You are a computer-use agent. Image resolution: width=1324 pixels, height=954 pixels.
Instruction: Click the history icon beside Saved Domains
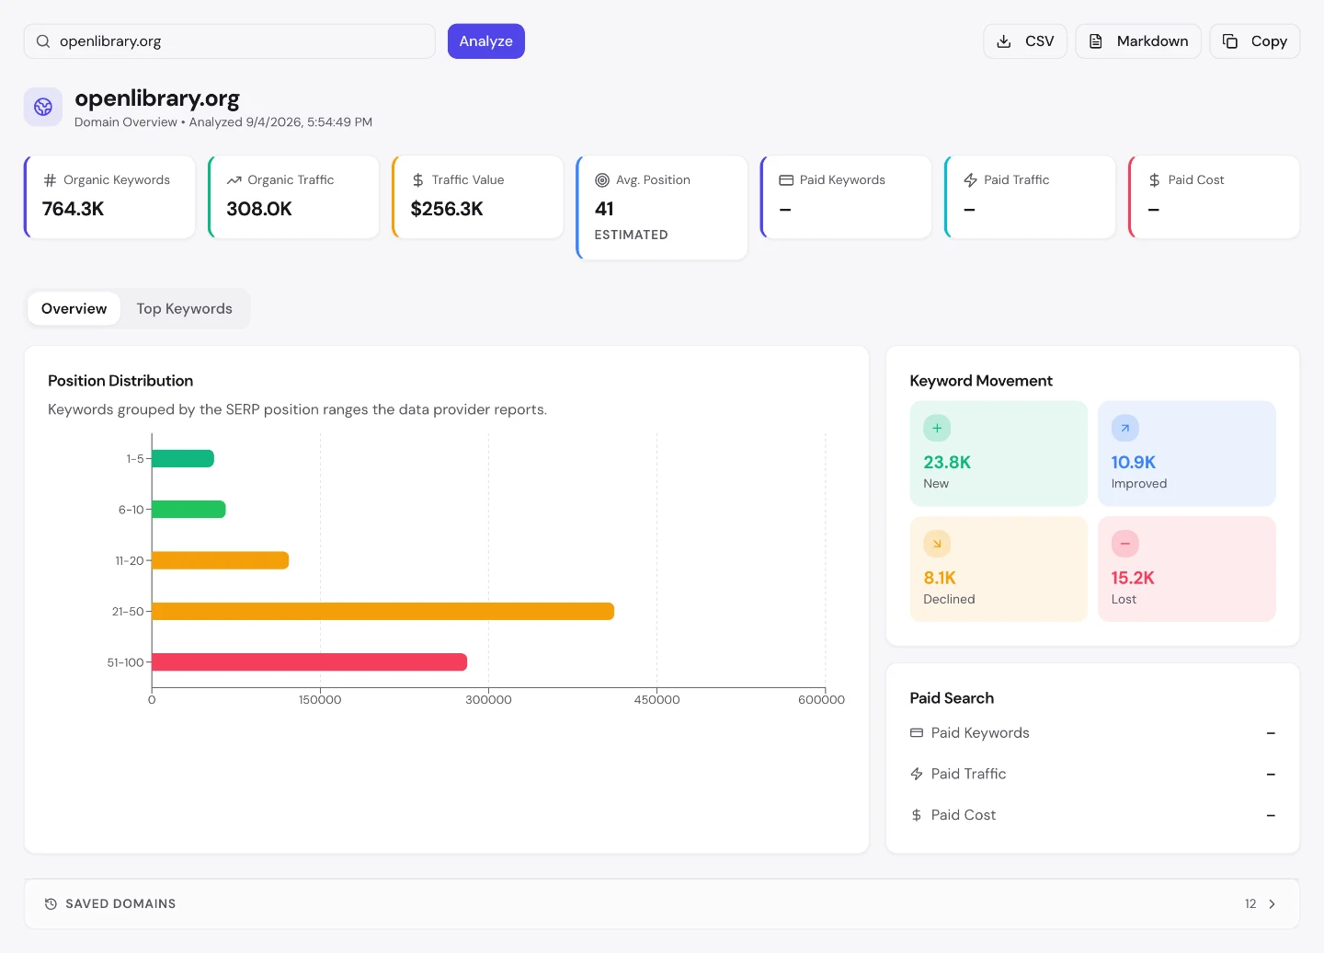pos(51,904)
